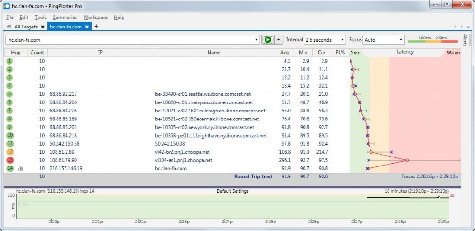Screen dimensions: 475x231
Task: Select hop 5 green circle icon
Action: (9, 94)
